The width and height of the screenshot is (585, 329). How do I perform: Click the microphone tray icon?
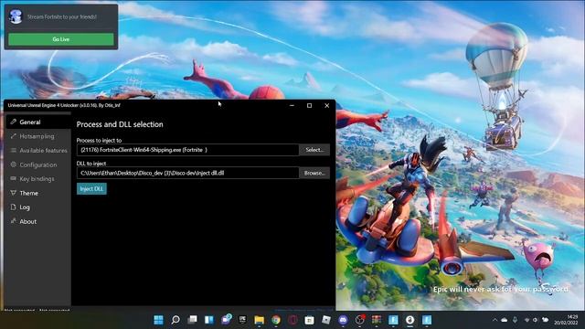pyautogui.click(x=516, y=320)
